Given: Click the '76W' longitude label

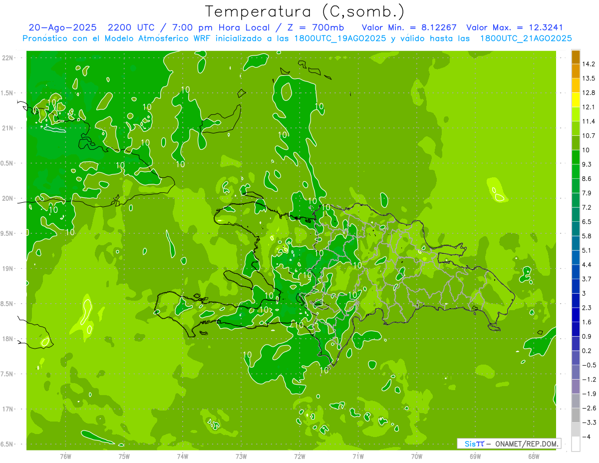Looking at the screenshot, I should (65, 457).
